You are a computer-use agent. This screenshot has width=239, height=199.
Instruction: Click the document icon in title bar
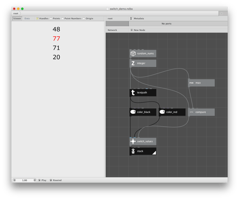108,9
